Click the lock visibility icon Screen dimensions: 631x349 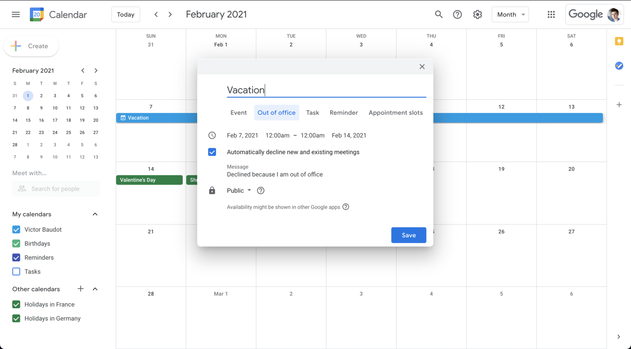click(212, 191)
